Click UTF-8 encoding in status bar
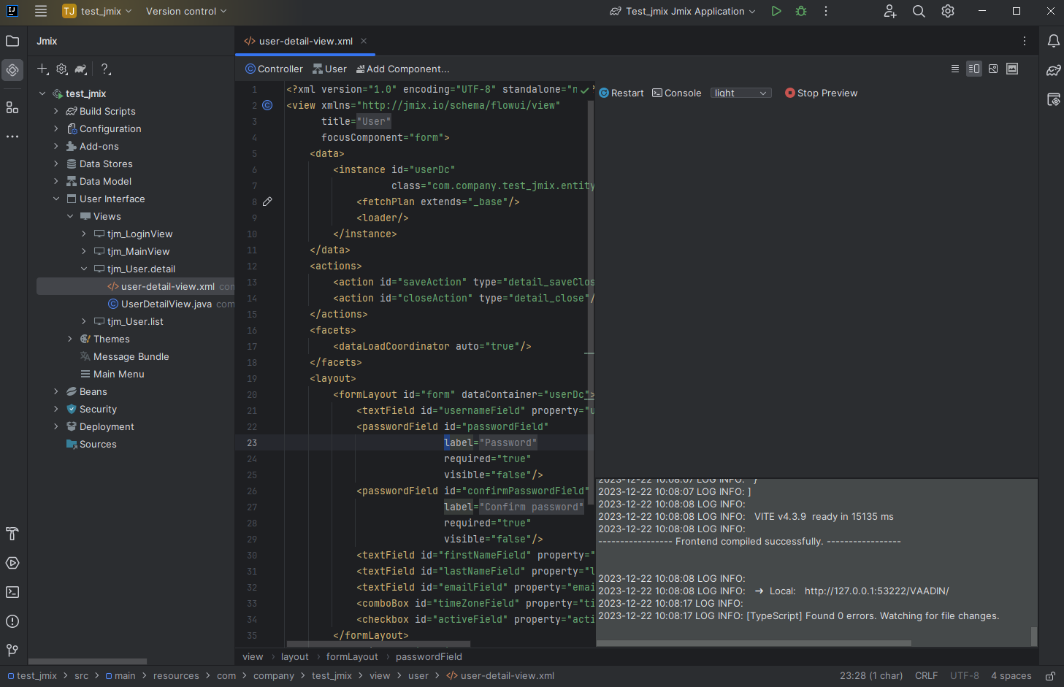Screen dimensions: 1064x687 tap(965, 676)
